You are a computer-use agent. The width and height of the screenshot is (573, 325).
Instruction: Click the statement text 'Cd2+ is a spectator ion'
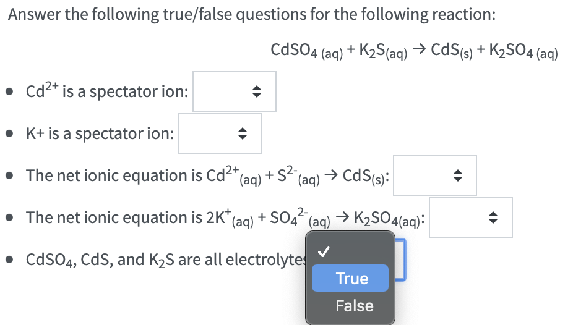click(106, 93)
